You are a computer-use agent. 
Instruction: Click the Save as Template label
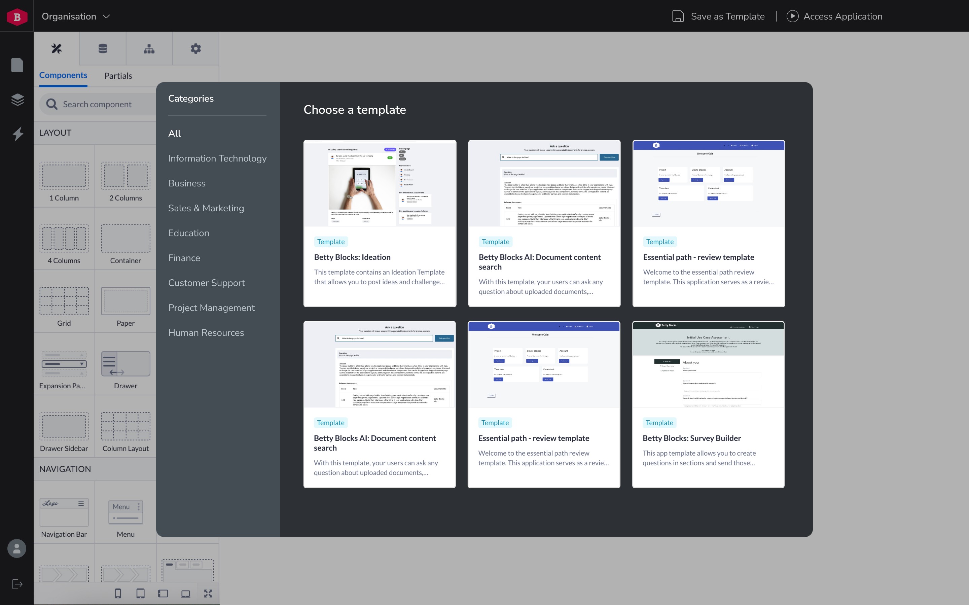tap(728, 16)
